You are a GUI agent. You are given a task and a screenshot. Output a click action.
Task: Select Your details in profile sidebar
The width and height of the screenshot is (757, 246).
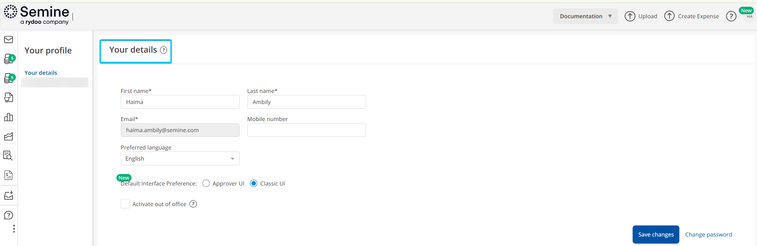click(41, 73)
